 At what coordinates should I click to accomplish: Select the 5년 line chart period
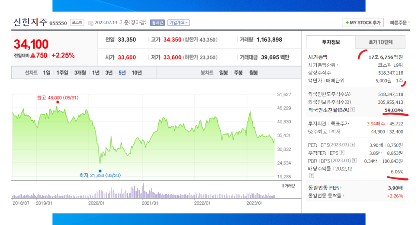[x=122, y=72]
